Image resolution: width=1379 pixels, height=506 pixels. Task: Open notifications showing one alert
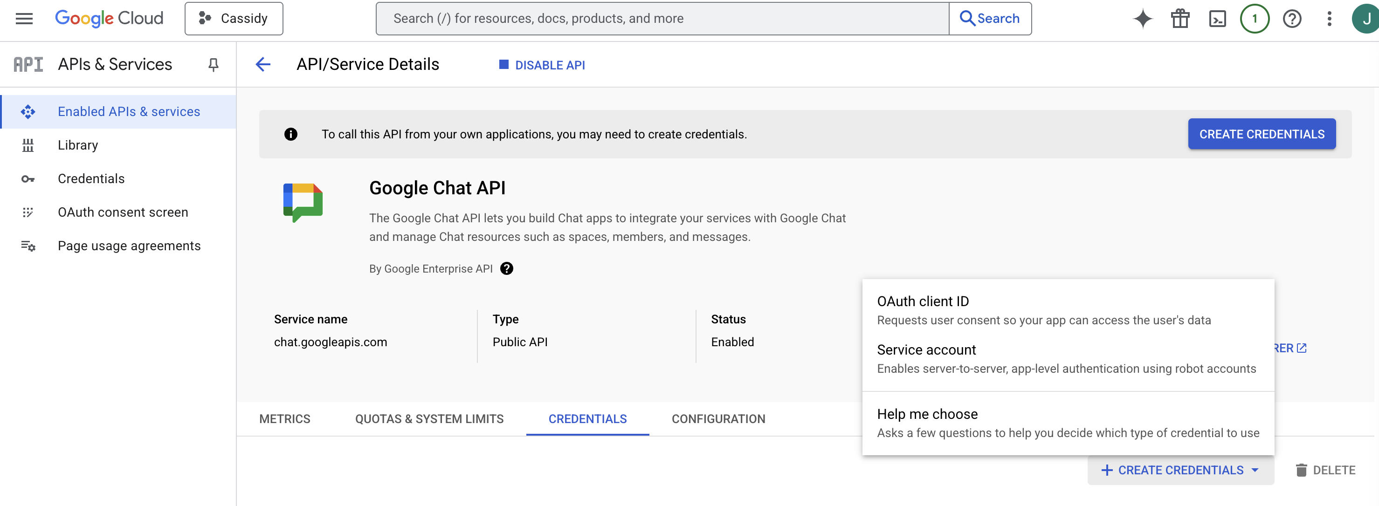1255,18
